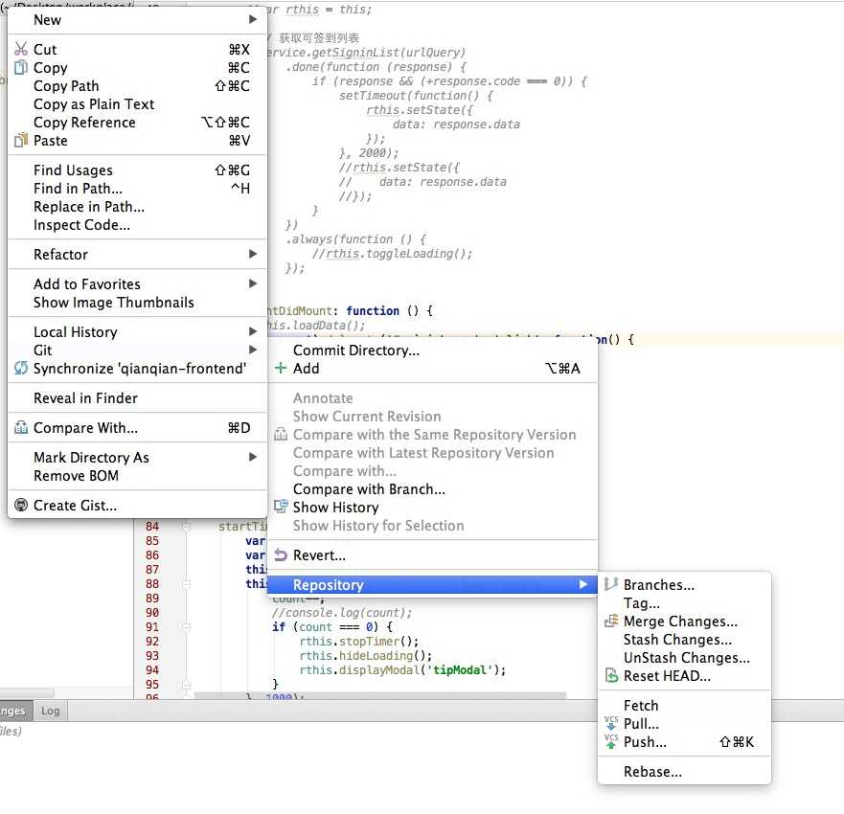Click the Create Gist GitHub icon
This screenshot has width=844, height=814.
(20, 505)
